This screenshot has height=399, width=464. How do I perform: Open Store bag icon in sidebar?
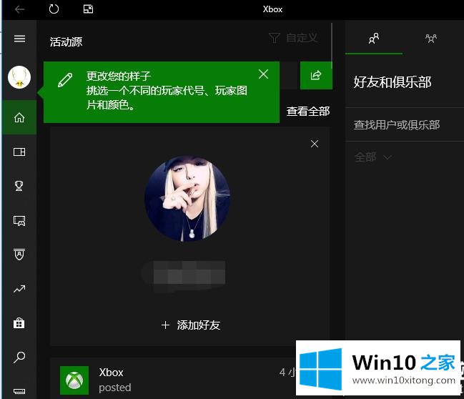point(19,323)
